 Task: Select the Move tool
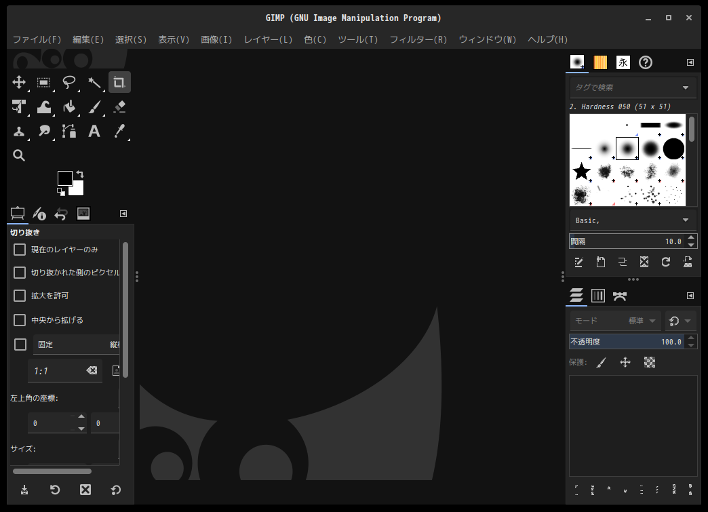tap(19, 82)
